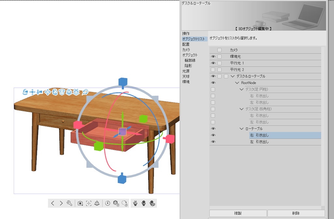This screenshot has height=219, width=334.
Task: Open the wrench object settings icon
Action: click(x=69, y=203)
